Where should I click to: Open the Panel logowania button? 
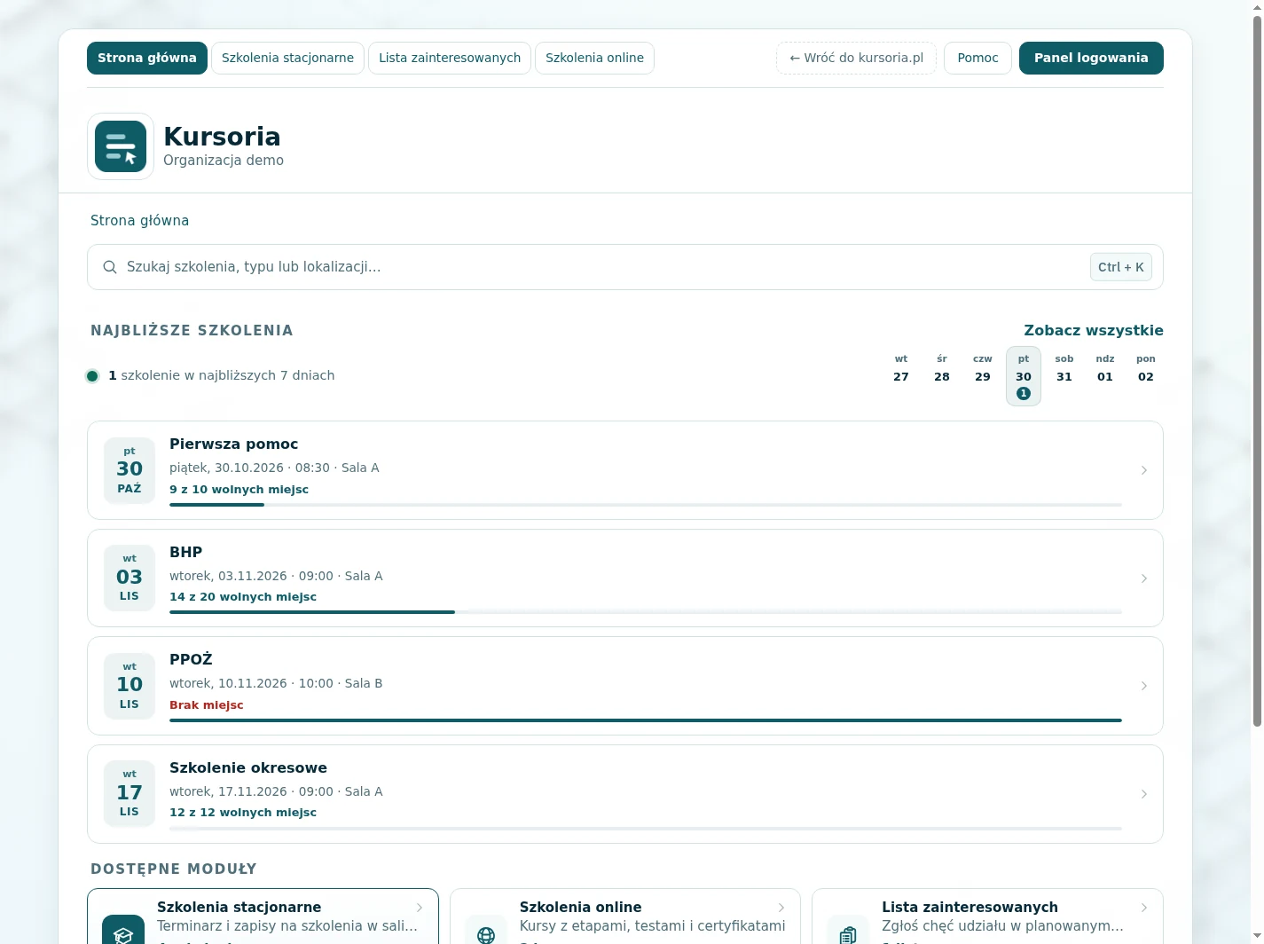point(1091,58)
